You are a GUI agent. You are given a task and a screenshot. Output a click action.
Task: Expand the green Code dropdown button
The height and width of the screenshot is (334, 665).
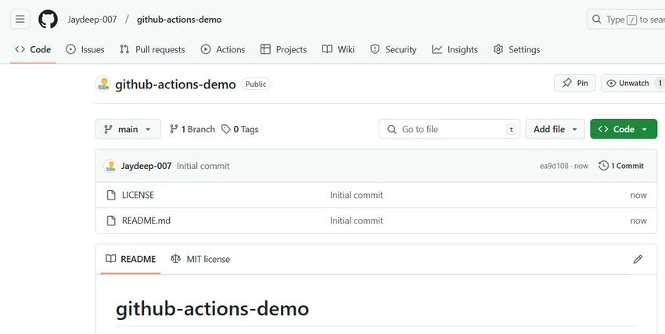(624, 129)
